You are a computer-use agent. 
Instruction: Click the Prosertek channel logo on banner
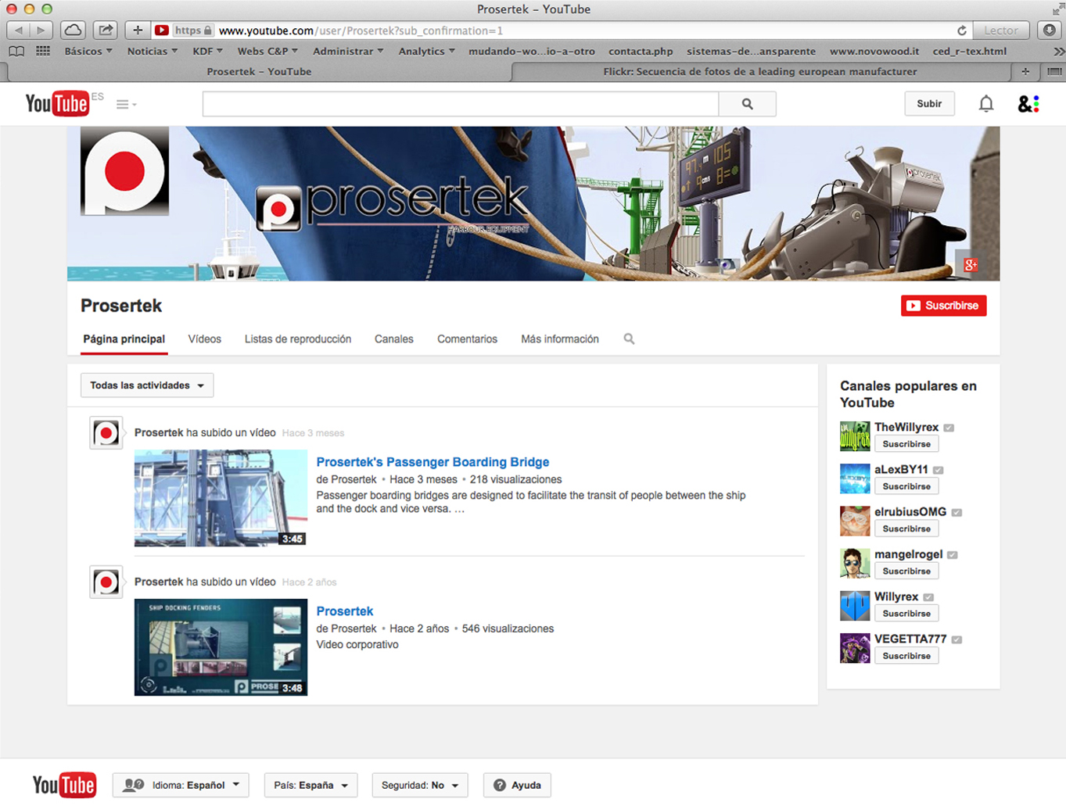[x=124, y=171]
